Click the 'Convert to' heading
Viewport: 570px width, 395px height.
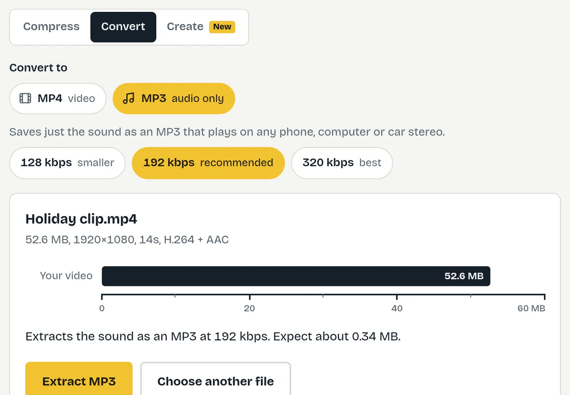pyautogui.click(x=38, y=68)
